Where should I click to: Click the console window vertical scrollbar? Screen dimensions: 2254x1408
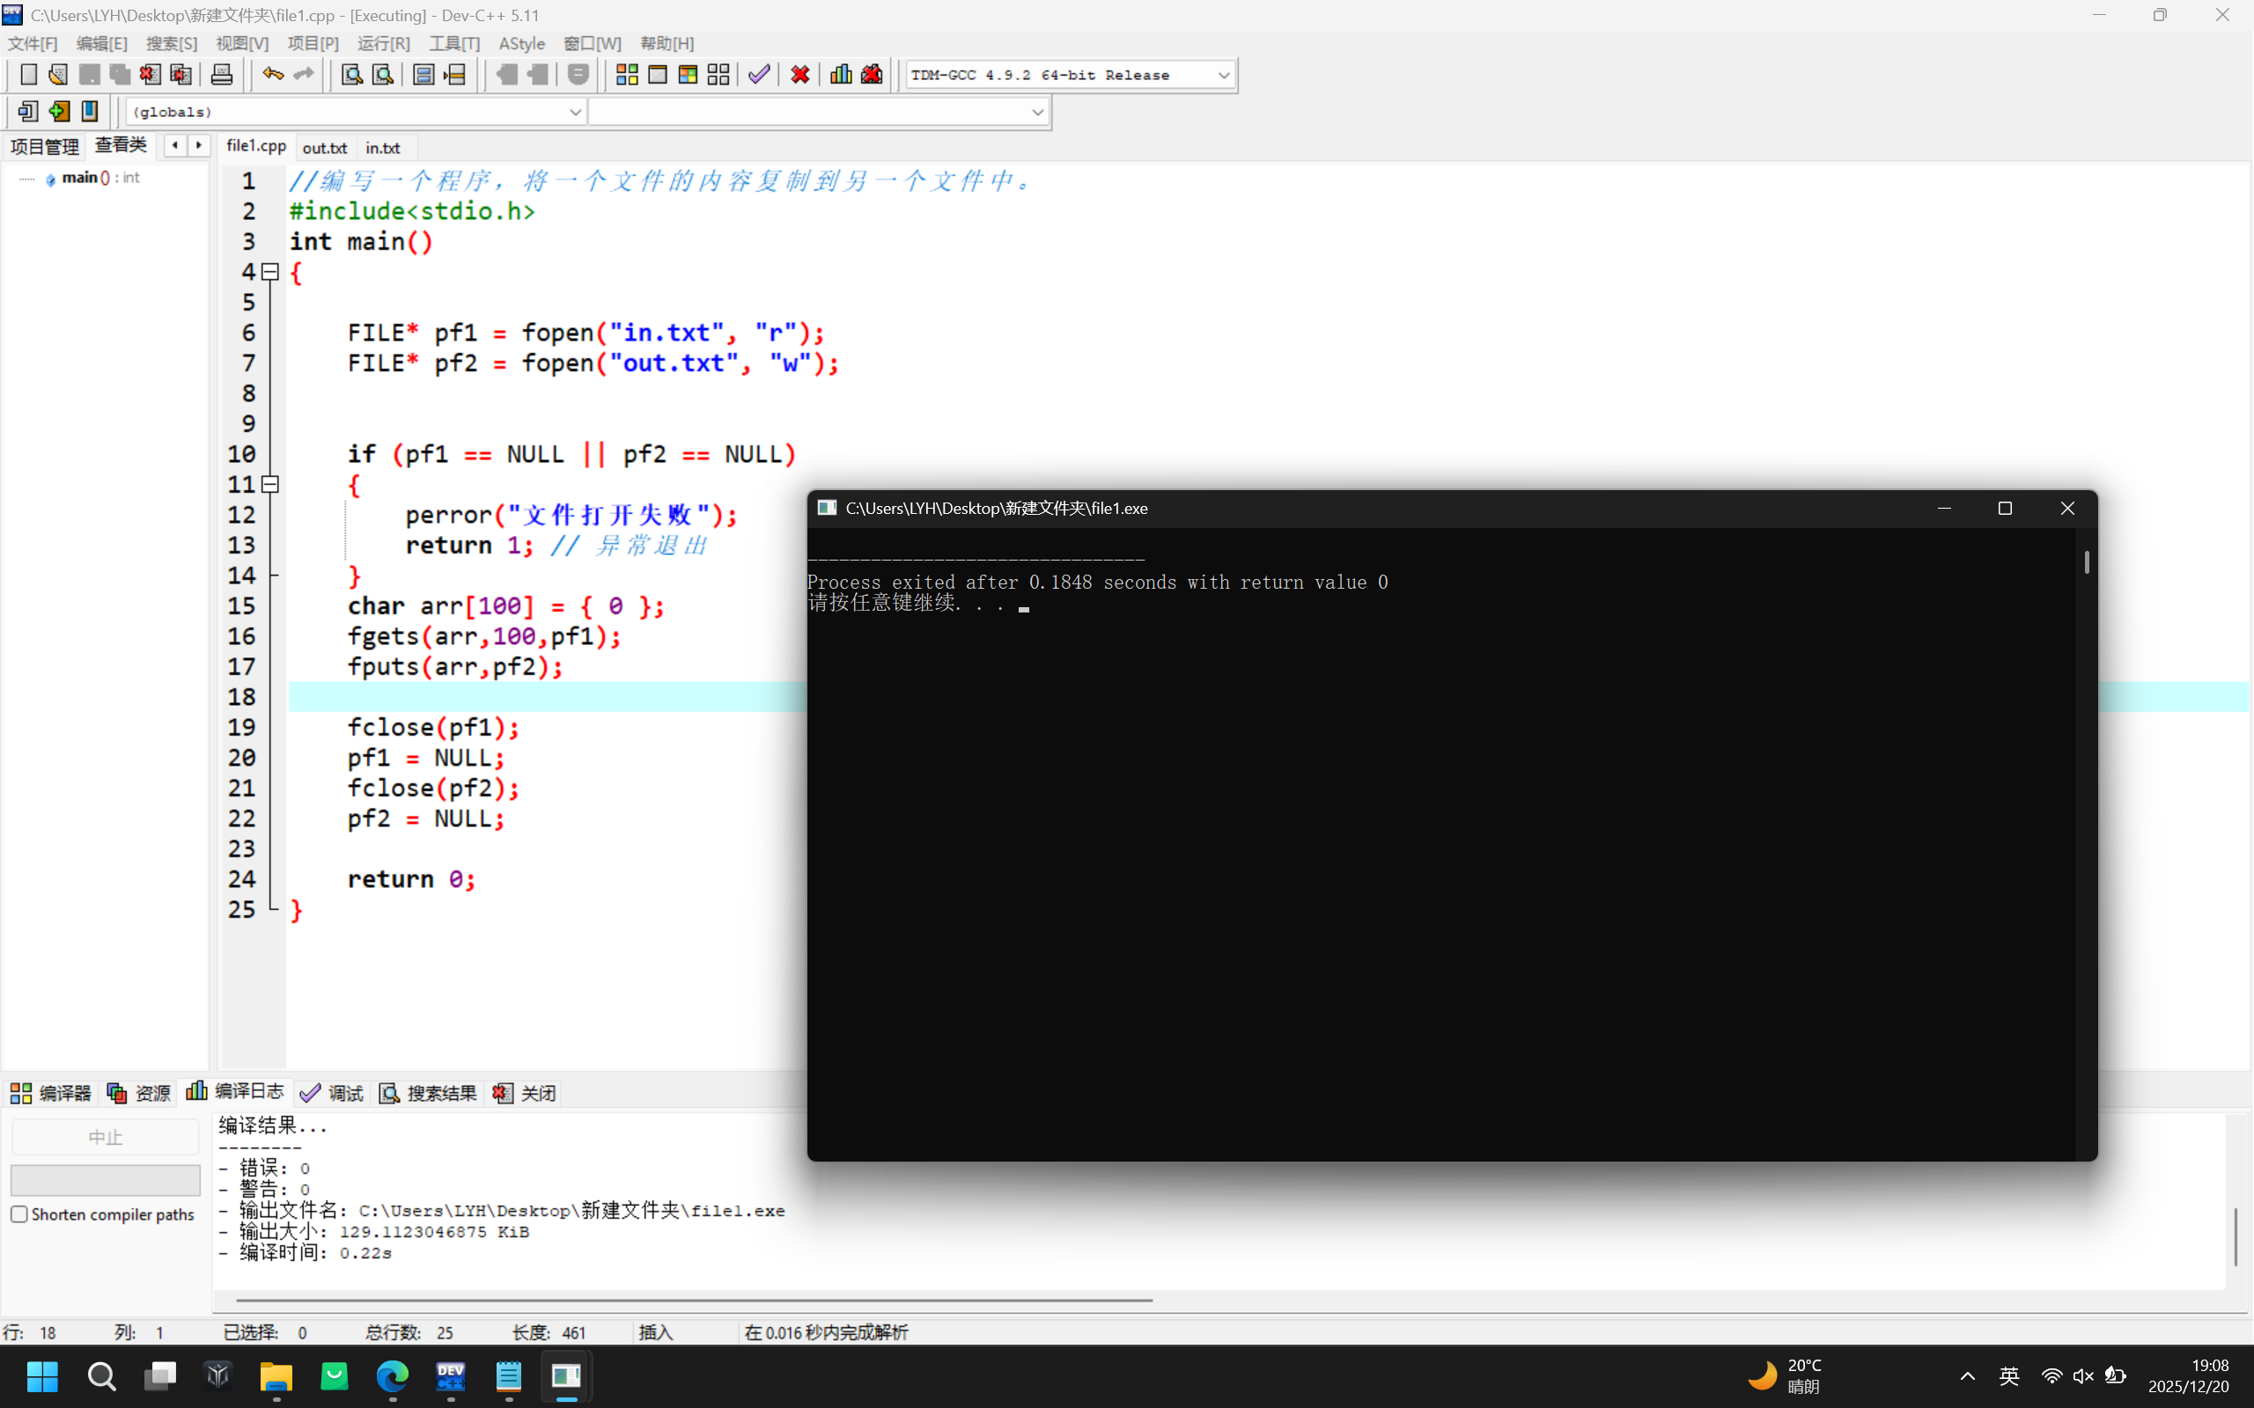(2087, 561)
